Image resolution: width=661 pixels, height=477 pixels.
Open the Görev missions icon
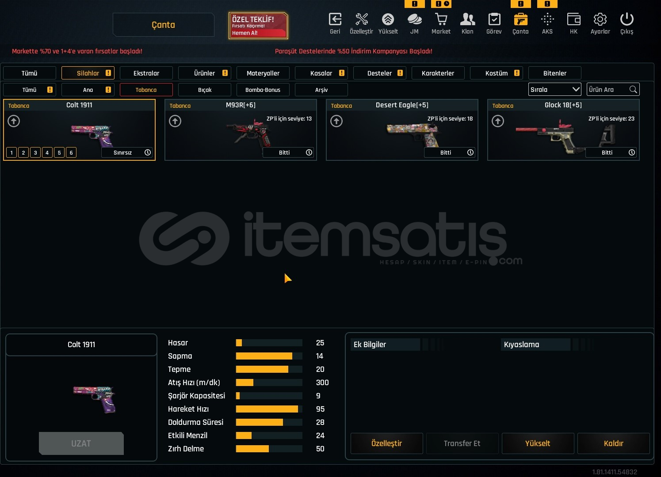click(494, 19)
